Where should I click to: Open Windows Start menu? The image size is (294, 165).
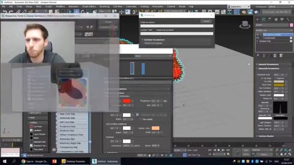click(5, 161)
